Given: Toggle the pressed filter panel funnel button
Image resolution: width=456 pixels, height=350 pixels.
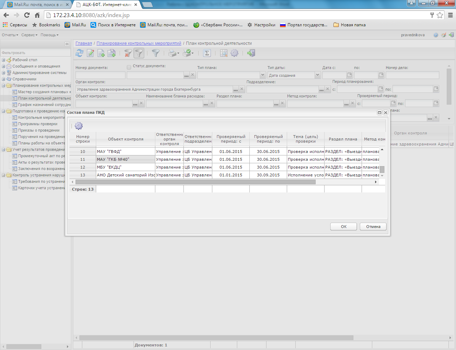Looking at the screenshot, I should 139,53.
